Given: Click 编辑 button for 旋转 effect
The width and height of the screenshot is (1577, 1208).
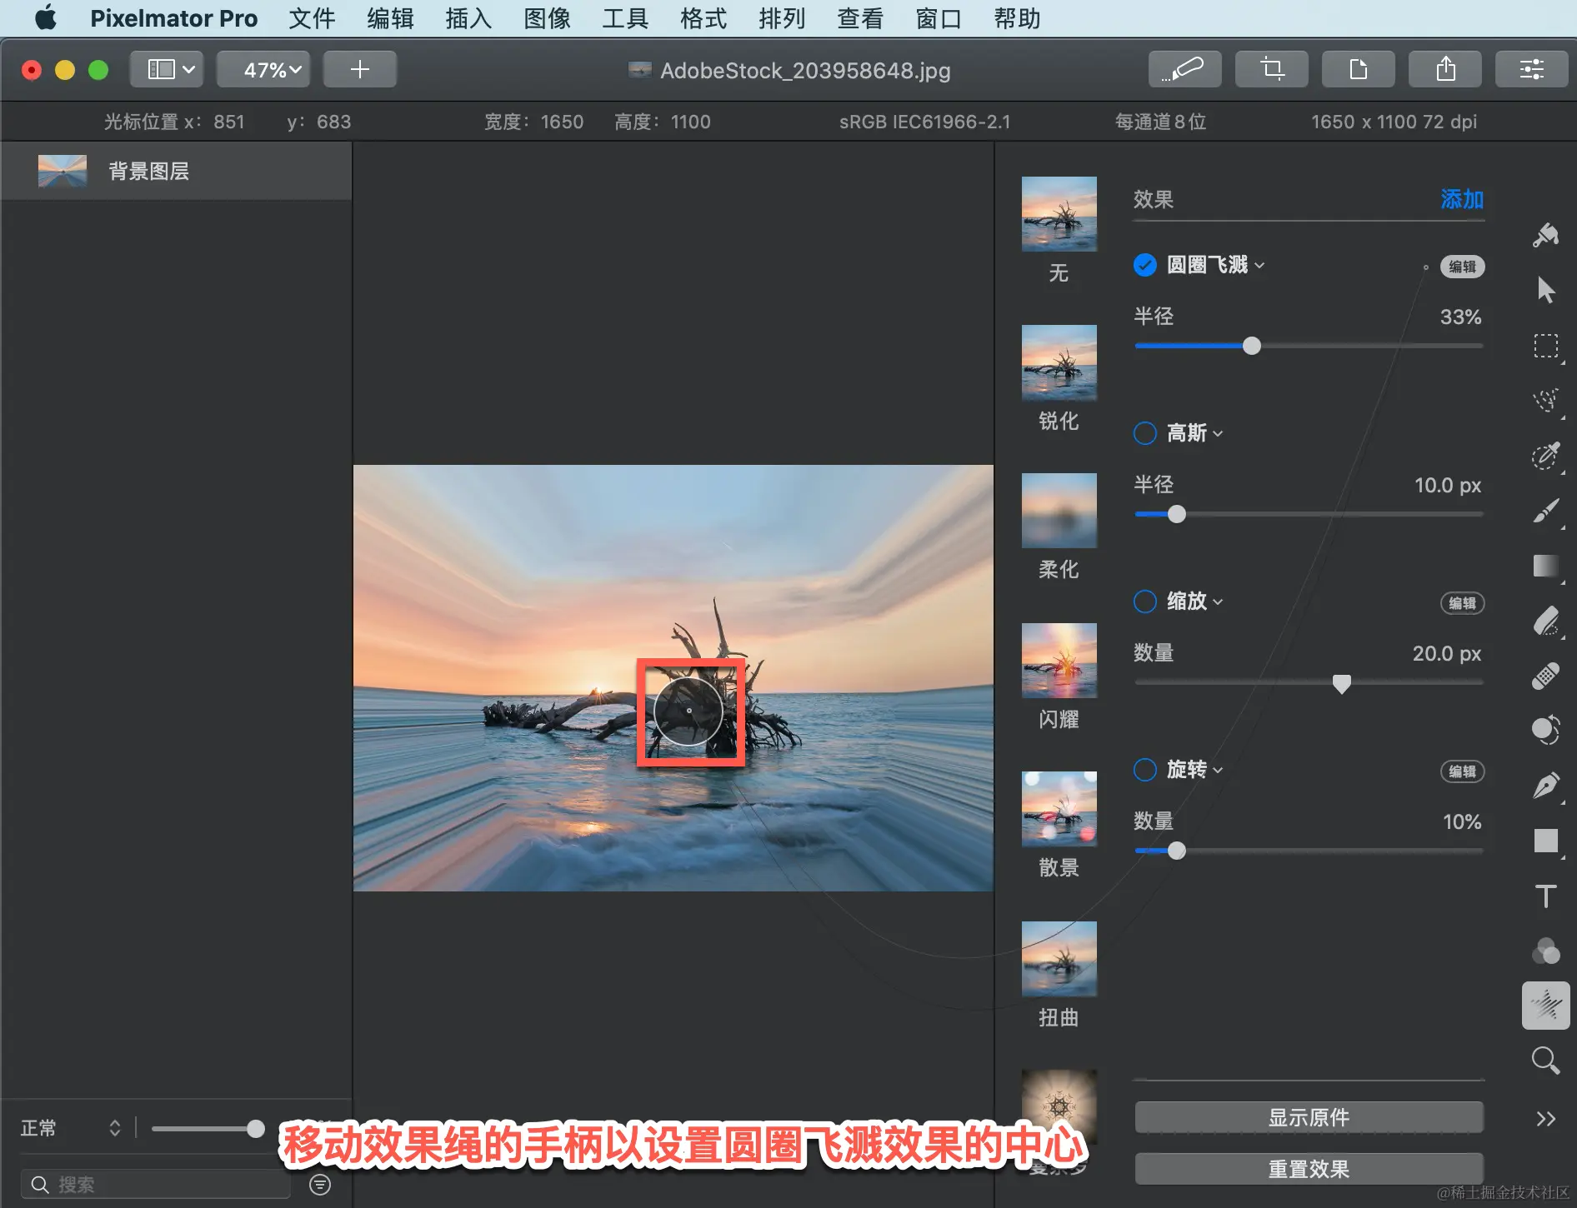Looking at the screenshot, I should pos(1463,771).
